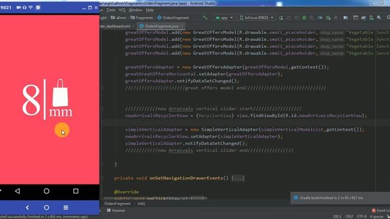Click the OrdersFragment breadcrumb in the navigation bar
This screenshot has width=390, height=219.
(x=173, y=18)
